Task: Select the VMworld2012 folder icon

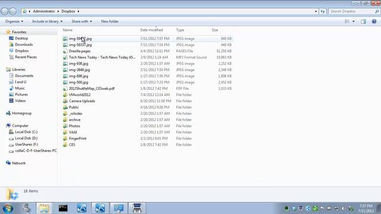Action: tap(65, 95)
